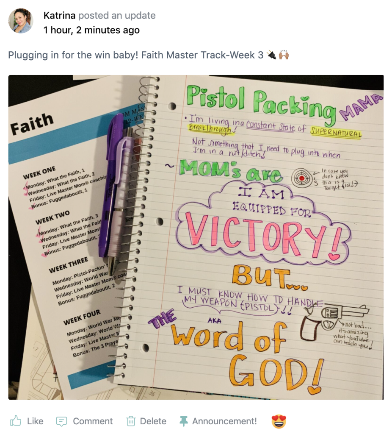The width and height of the screenshot is (392, 434).
Task: Click the 'Delete' text label
Action: (x=153, y=421)
